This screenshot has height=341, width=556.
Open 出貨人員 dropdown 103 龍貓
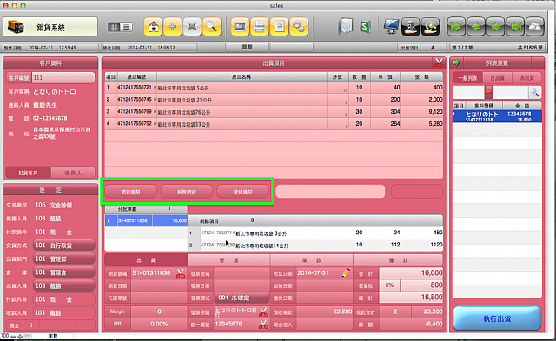[63, 285]
